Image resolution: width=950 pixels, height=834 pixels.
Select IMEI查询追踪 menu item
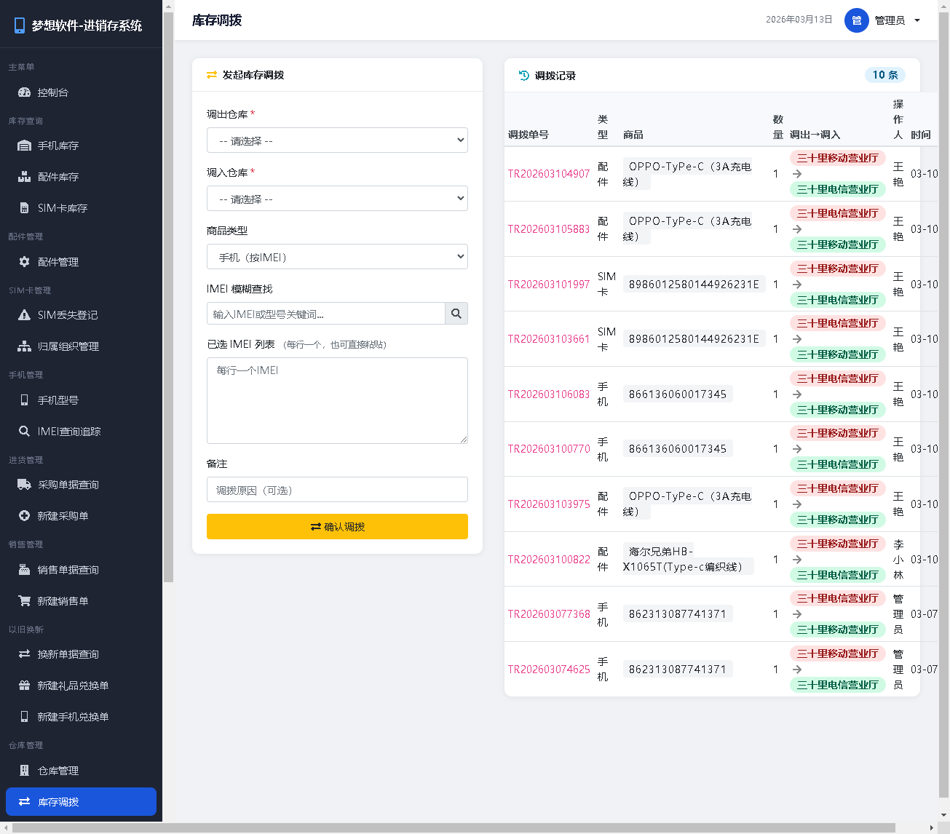(x=69, y=432)
